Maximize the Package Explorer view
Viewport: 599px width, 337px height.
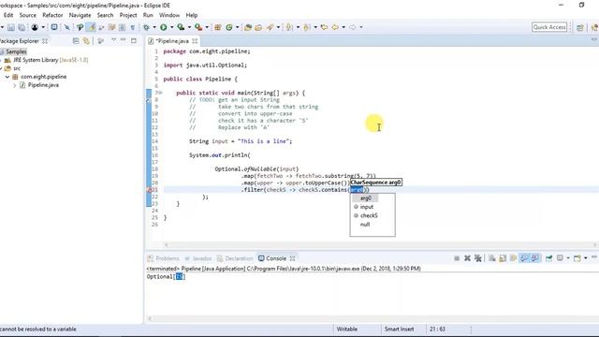pos(133,40)
